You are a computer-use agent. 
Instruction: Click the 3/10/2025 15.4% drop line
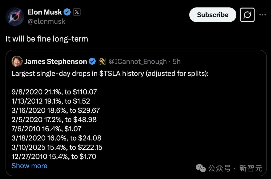coord(57,147)
